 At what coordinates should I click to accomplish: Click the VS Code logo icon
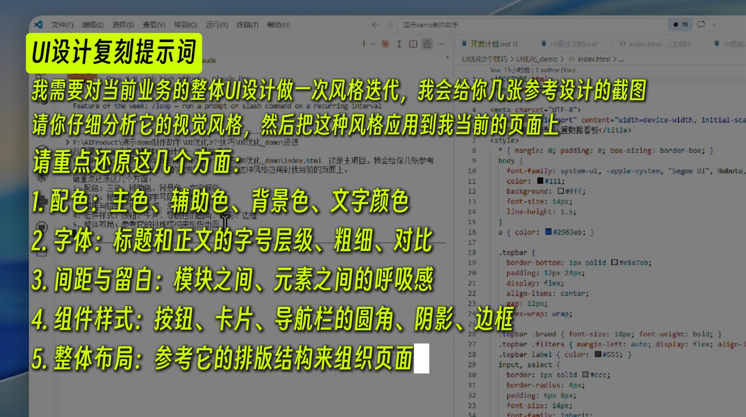[x=39, y=24]
